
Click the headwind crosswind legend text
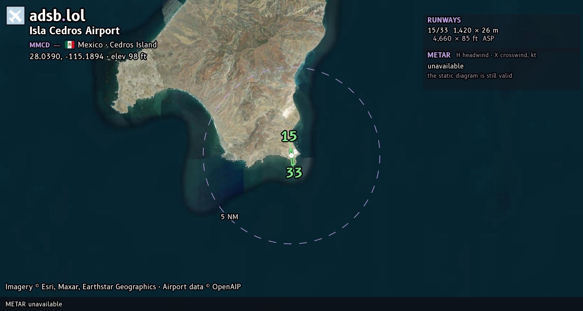(496, 55)
